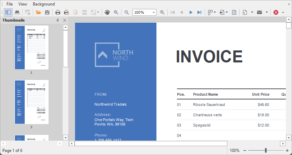292x155 pixels.
Task: Expand the Export Document dropdown arrow
Action: click(x=252, y=12)
